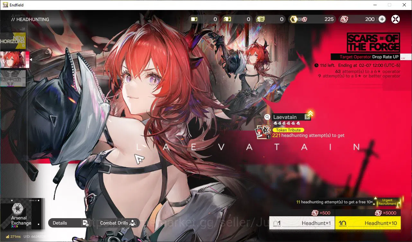This screenshot has width=412, height=242.
Task: Open Arsenal Exchange
Action: click(21, 214)
